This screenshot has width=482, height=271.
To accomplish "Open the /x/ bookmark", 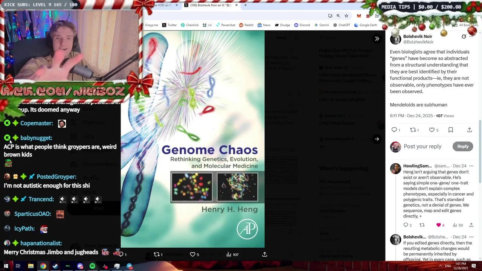I will pos(207,25).
